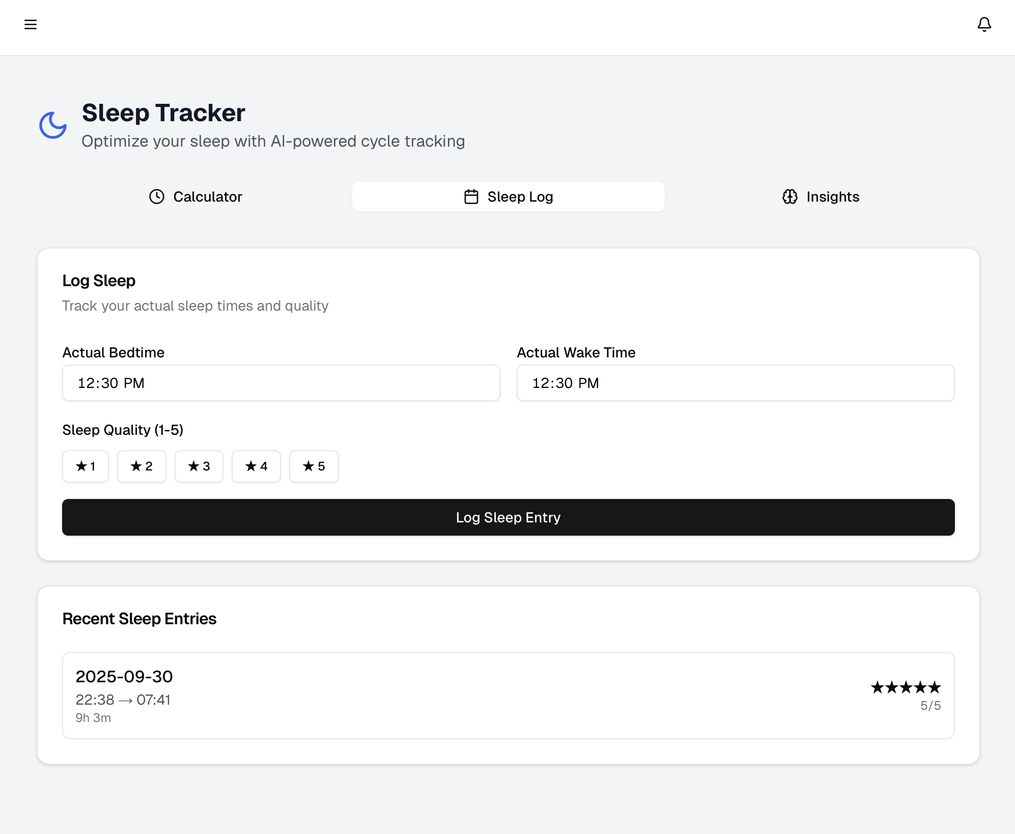This screenshot has width=1015, height=834.
Task: Click the Actual Bedtime time field
Action: click(280, 383)
